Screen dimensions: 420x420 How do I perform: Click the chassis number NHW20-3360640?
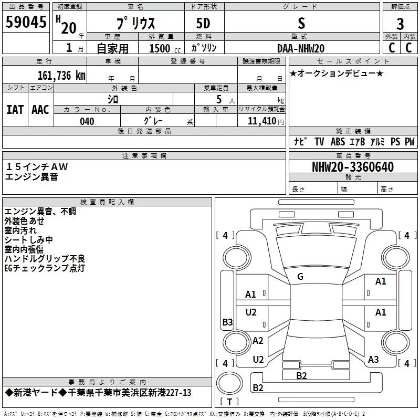coord(353,167)
